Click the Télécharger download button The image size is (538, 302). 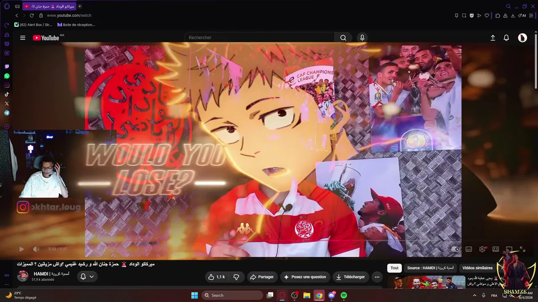(351, 277)
